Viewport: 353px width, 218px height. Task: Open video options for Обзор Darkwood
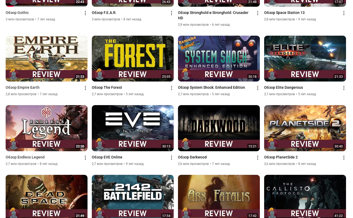(x=258, y=158)
